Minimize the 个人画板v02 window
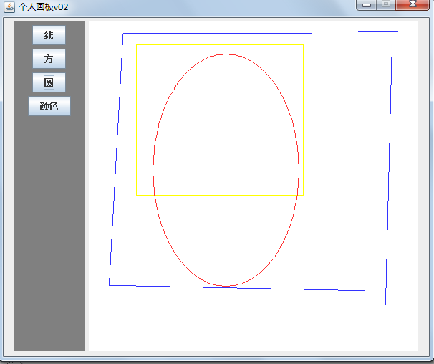The height and width of the screenshot is (364, 434). click(x=367, y=5)
